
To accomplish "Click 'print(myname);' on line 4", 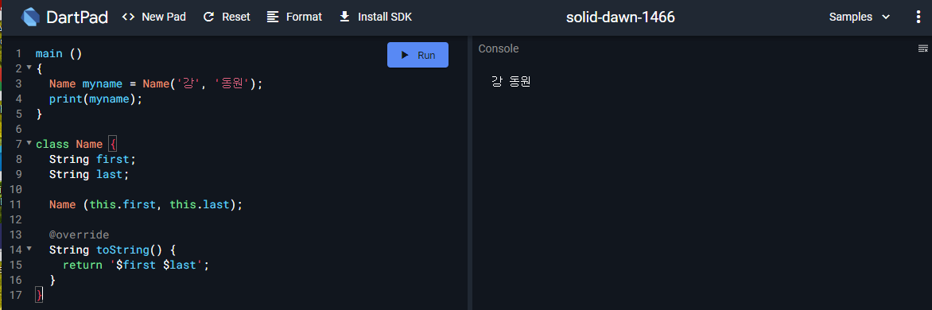I will click(x=95, y=99).
